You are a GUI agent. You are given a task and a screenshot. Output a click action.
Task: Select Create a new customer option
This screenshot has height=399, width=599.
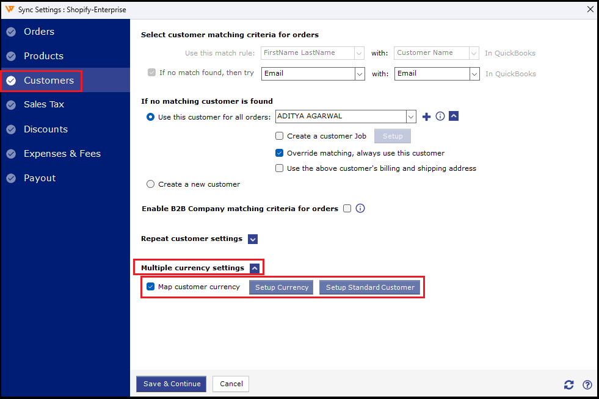click(150, 184)
